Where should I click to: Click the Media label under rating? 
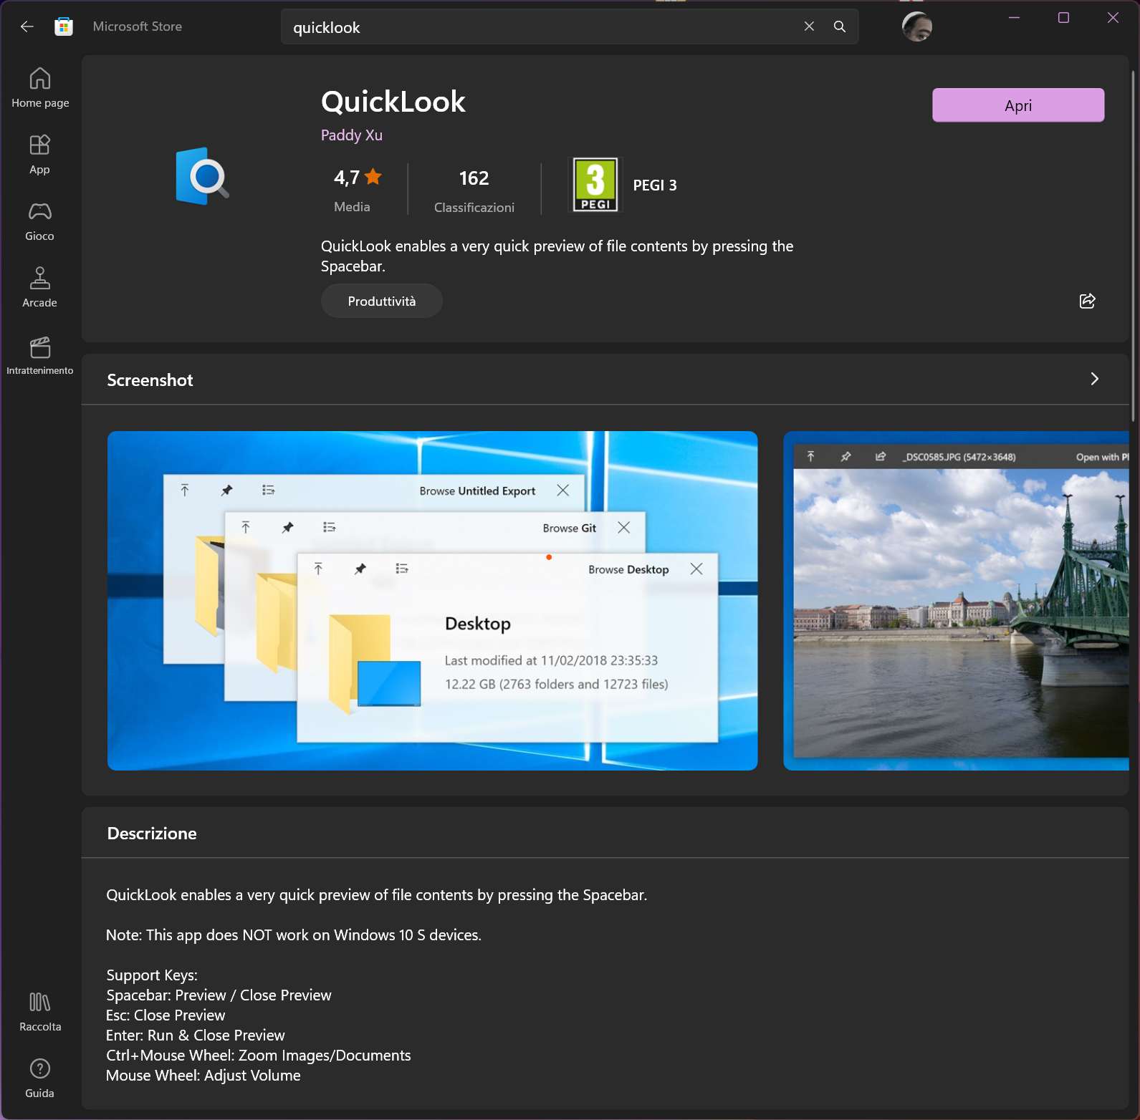click(x=352, y=206)
